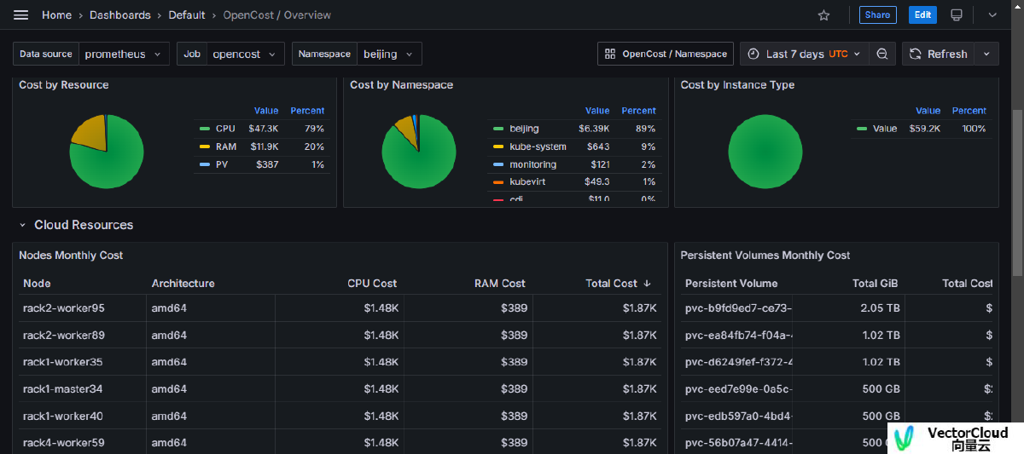Click the Edit button

coord(922,14)
